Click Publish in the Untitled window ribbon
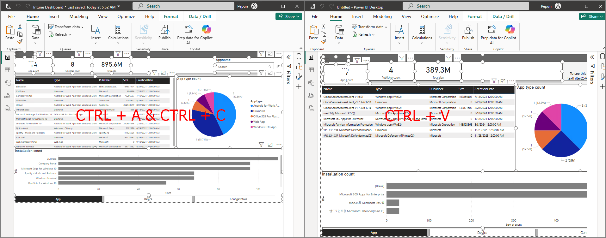Screen dimensions: 606x238 [x=468, y=33]
